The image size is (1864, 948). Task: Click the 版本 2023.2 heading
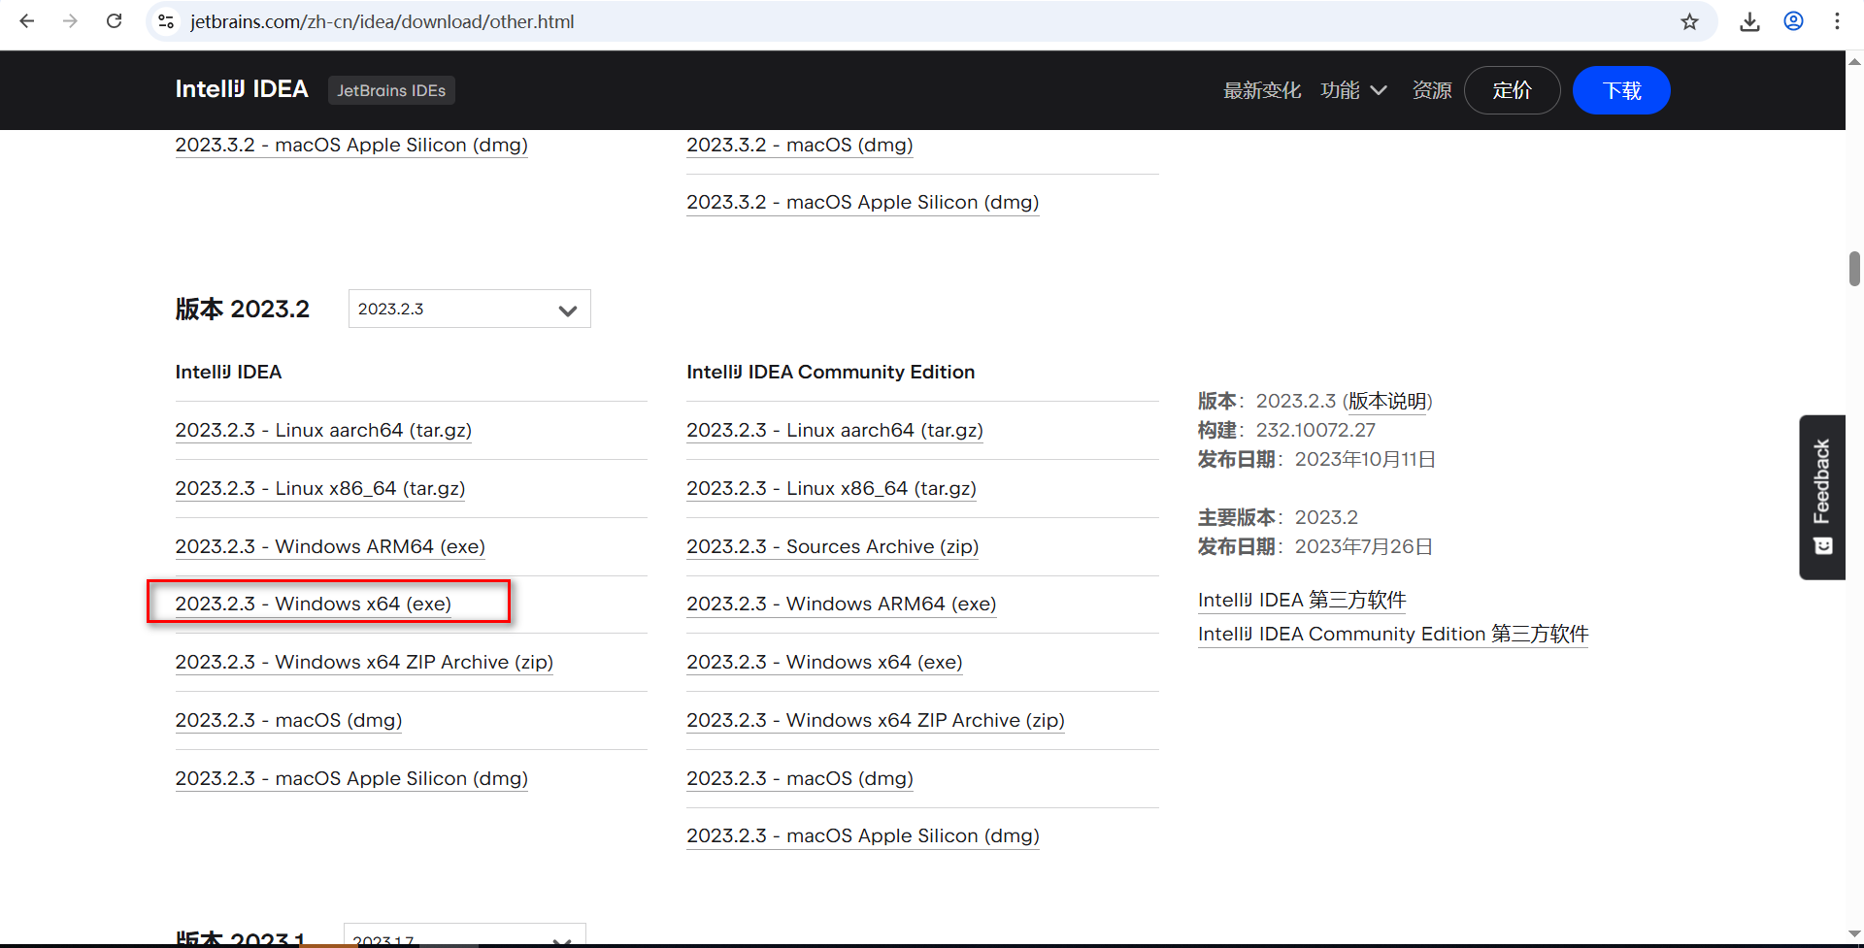point(243,309)
